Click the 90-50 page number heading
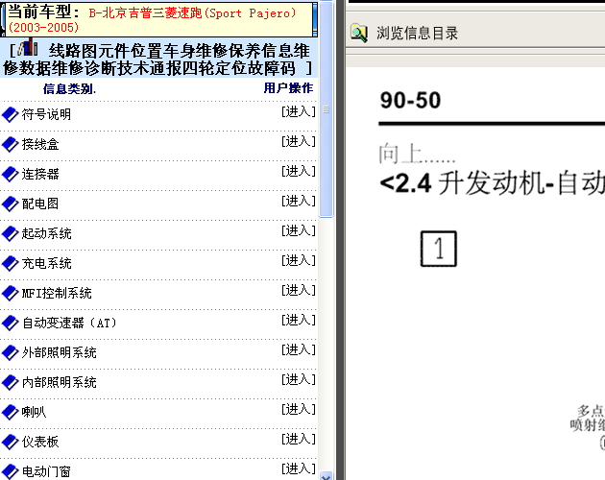Image resolution: width=605 pixels, height=480 pixels. [x=410, y=101]
